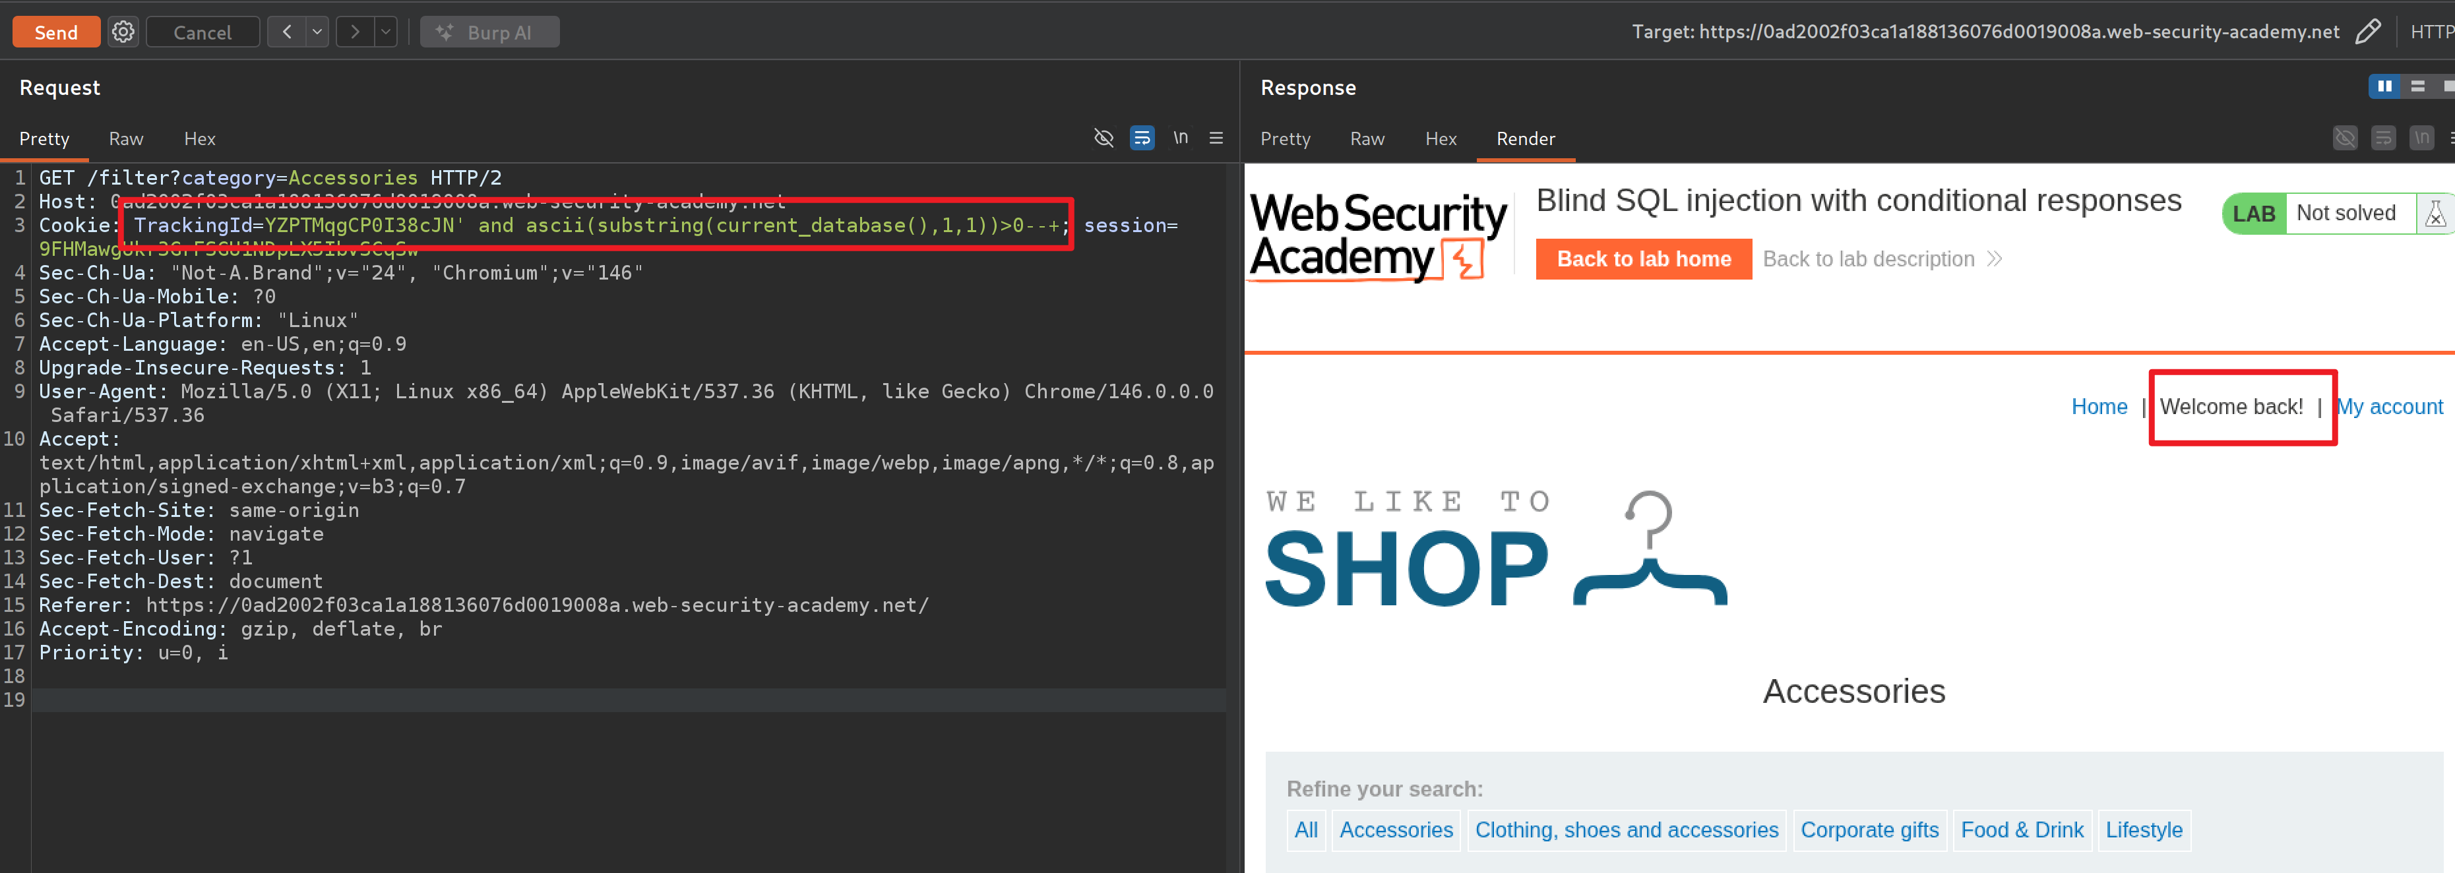The width and height of the screenshot is (2455, 873).
Task: Expand Back to lab description chevrons
Action: pyautogui.click(x=1994, y=259)
